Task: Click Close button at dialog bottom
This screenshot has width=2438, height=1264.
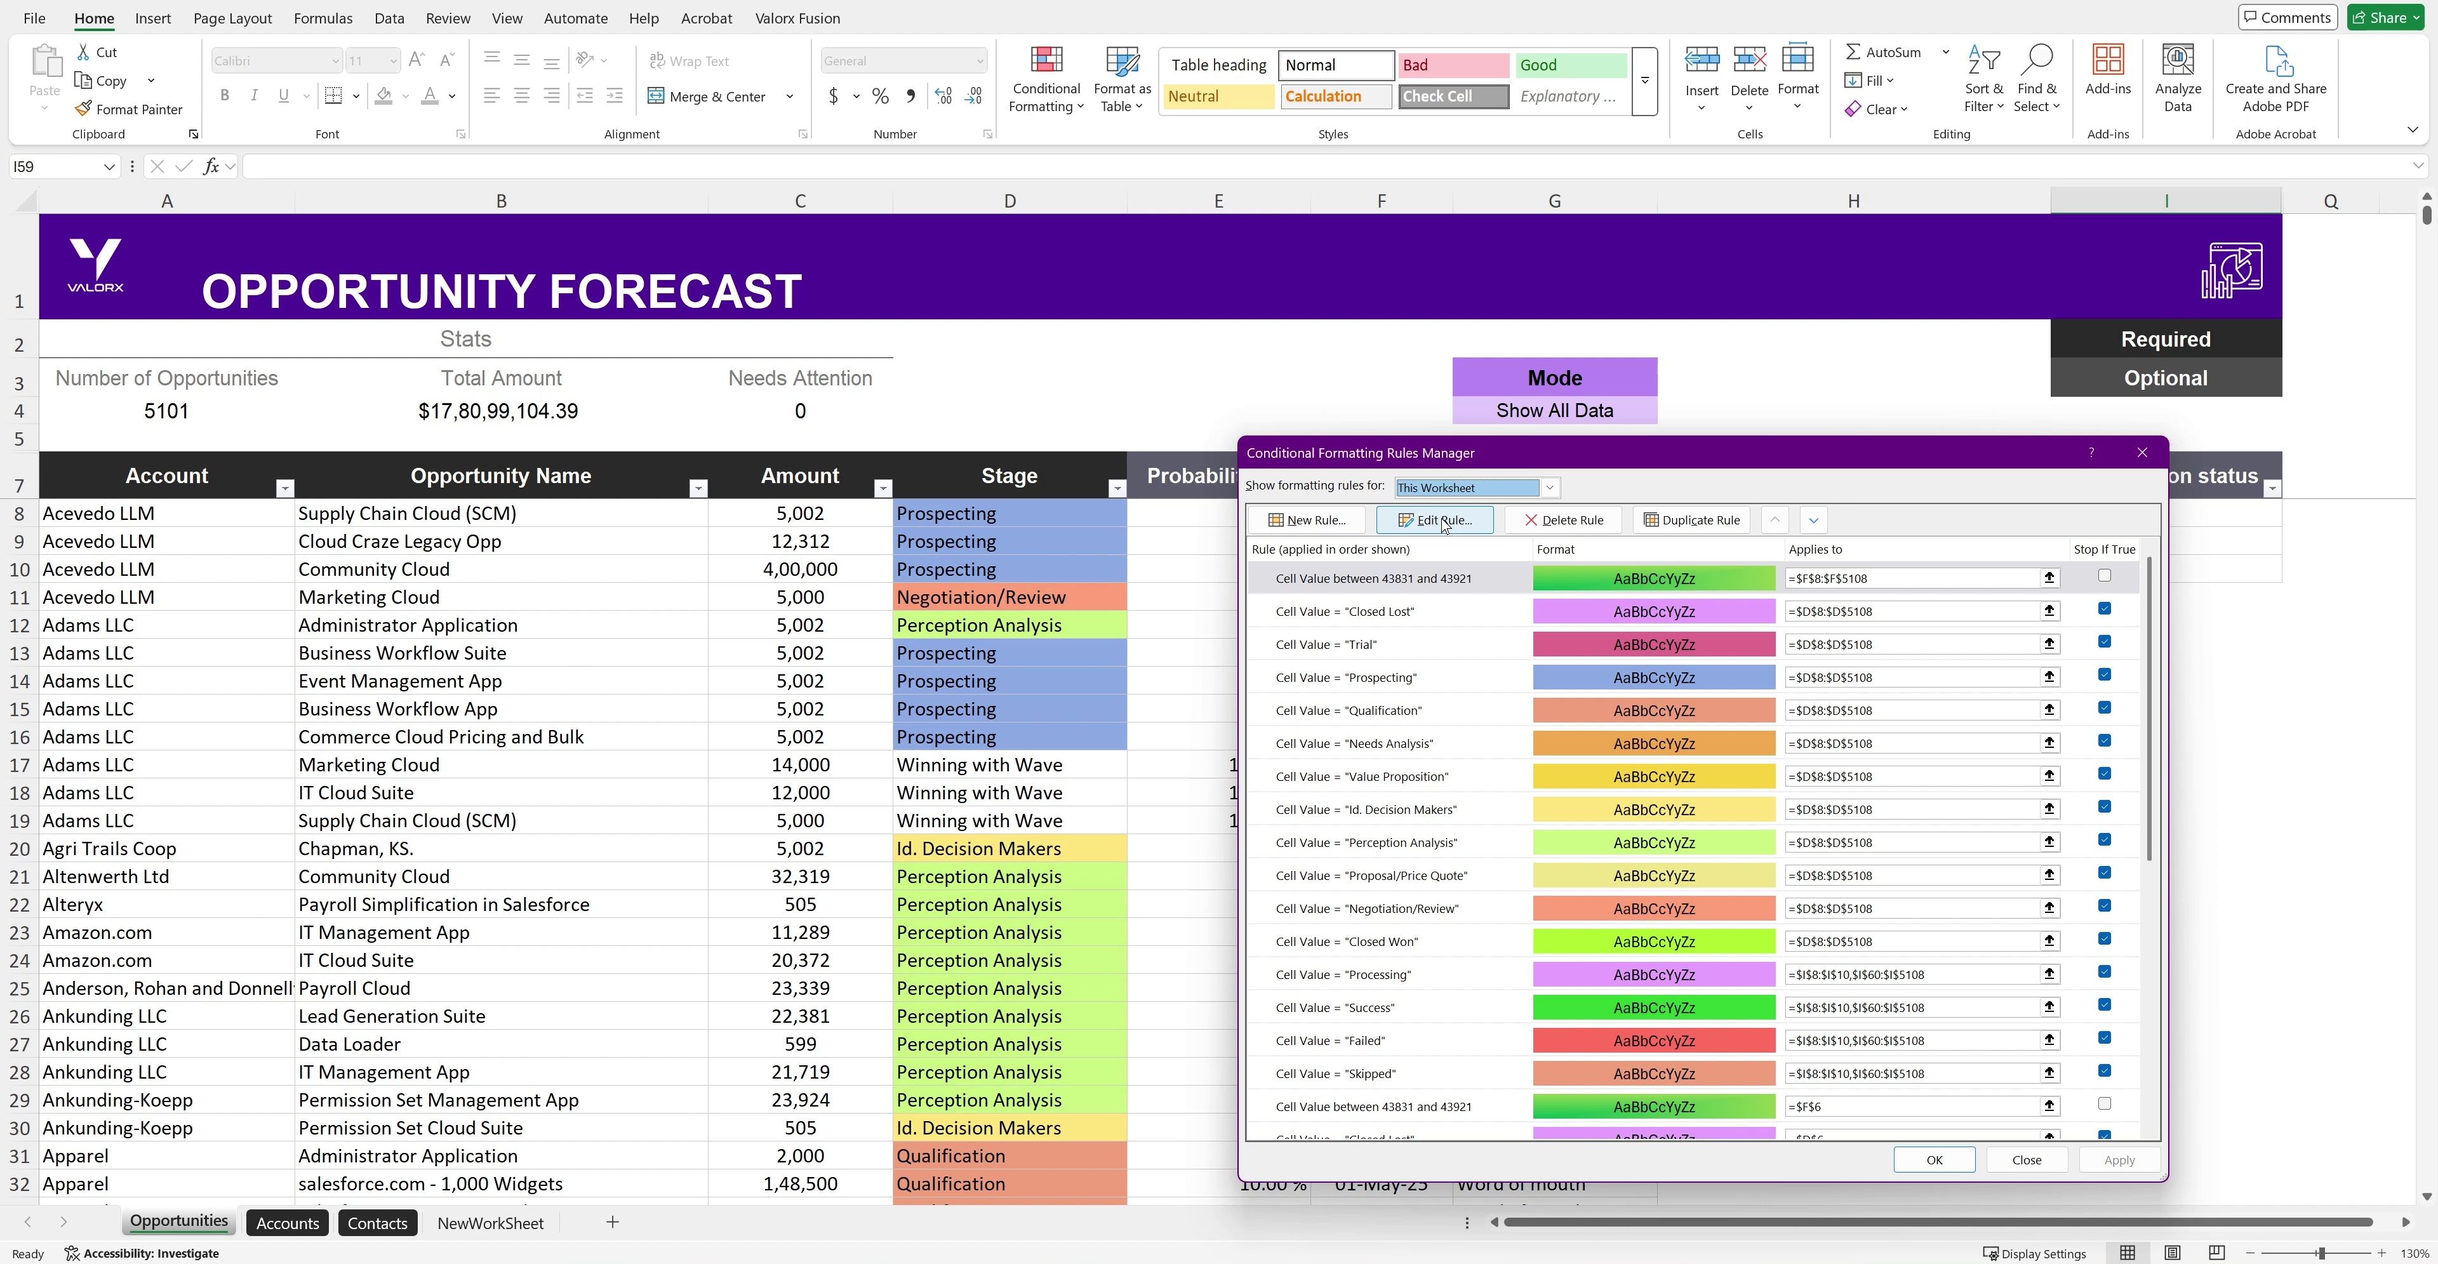Action: 2027,1160
